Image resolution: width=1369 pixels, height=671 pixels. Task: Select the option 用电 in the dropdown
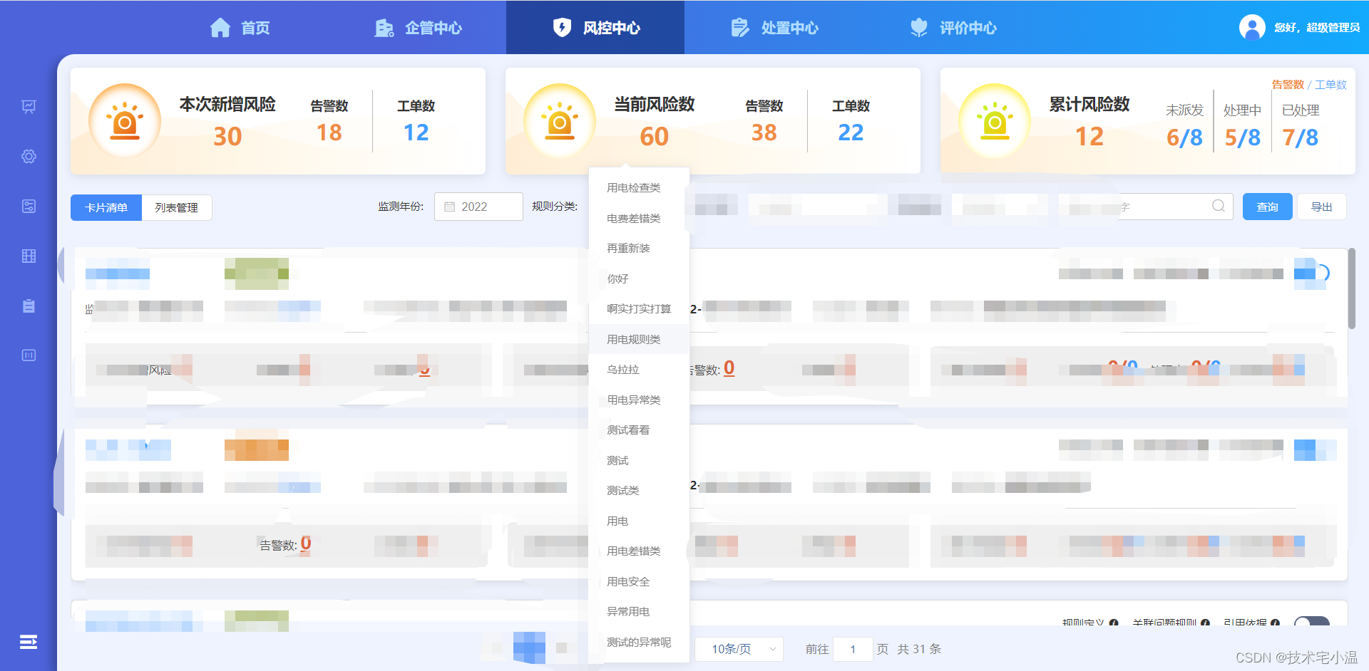pyautogui.click(x=639, y=521)
